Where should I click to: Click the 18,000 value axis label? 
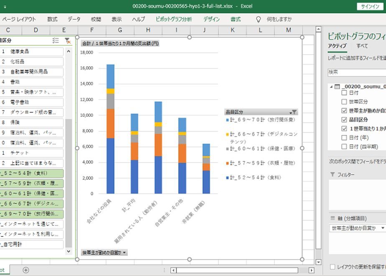click(x=86, y=53)
